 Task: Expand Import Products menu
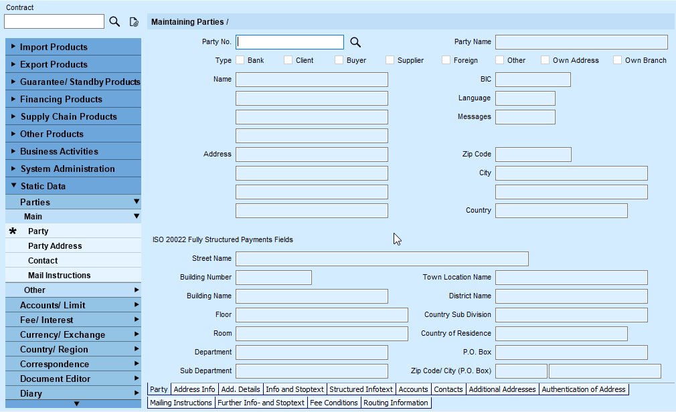point(74,47)
